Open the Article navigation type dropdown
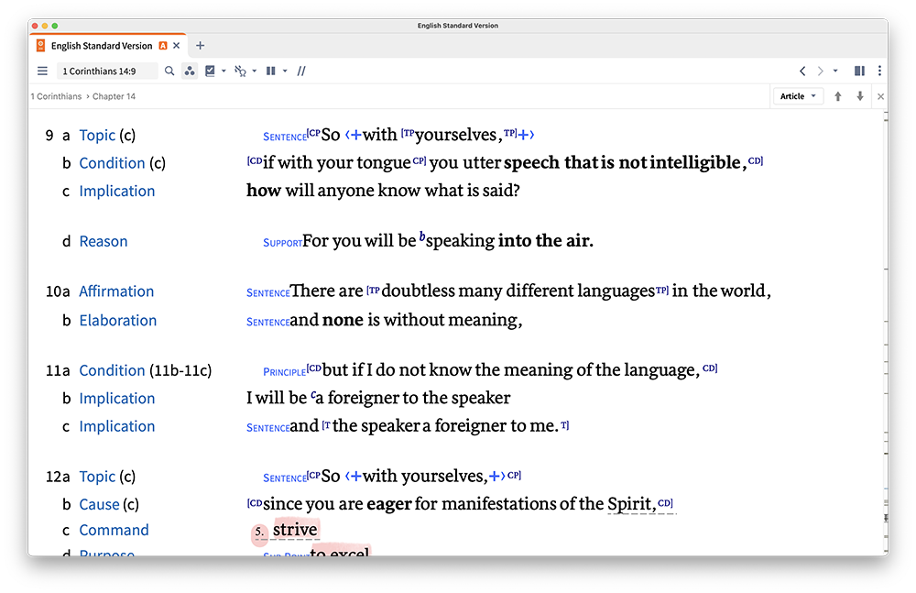This screenshot has height=593, width=916. pos(798,96)
